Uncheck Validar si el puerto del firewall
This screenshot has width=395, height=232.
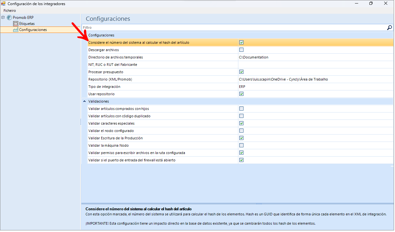tap(242, 160)
